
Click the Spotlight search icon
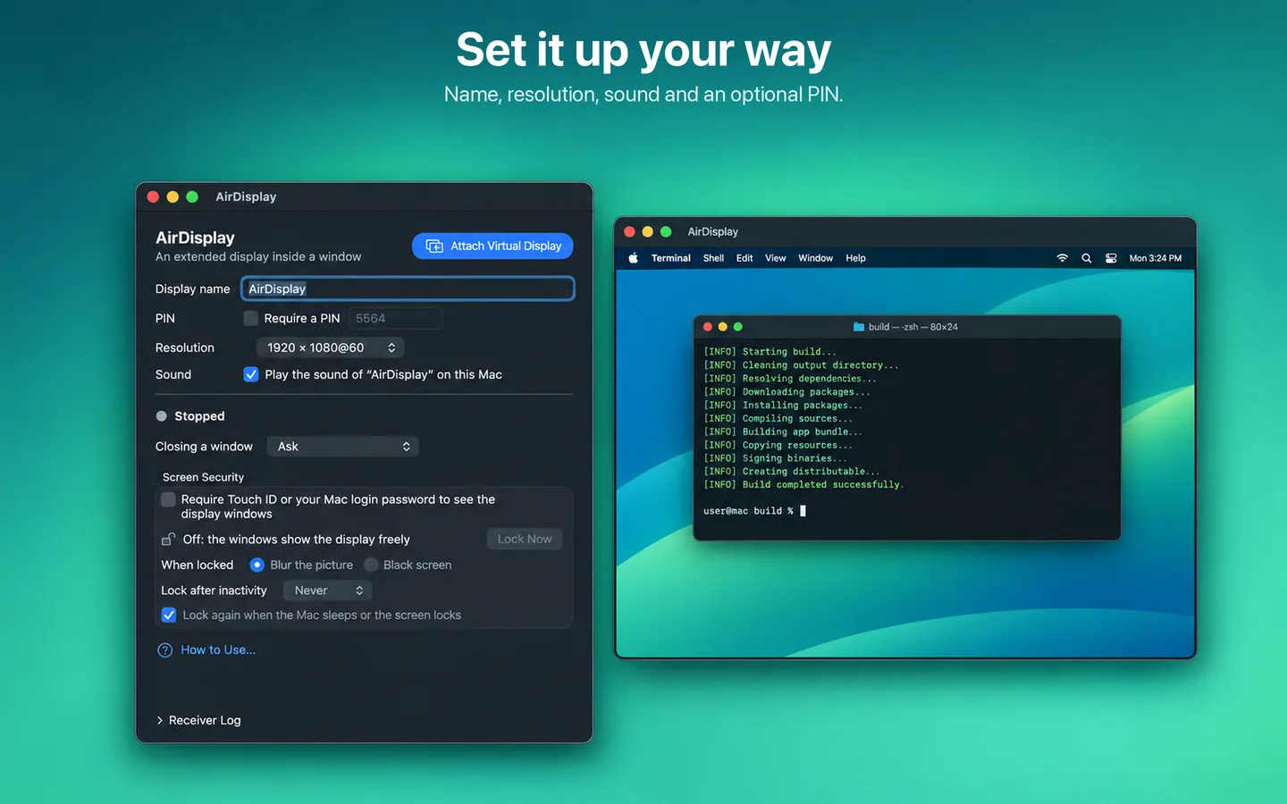click(1087, 258)
